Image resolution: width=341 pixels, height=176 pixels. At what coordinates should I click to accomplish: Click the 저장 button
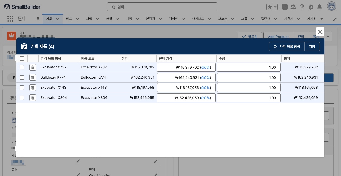coord(312,47)
